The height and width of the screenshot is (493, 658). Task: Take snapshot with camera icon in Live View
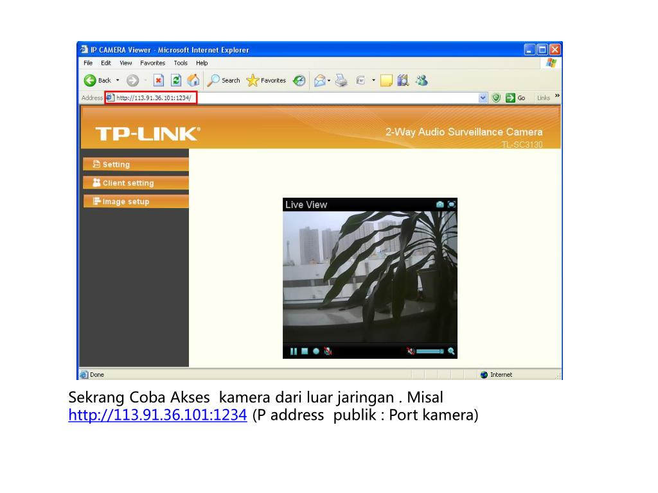tap(440, 204)
